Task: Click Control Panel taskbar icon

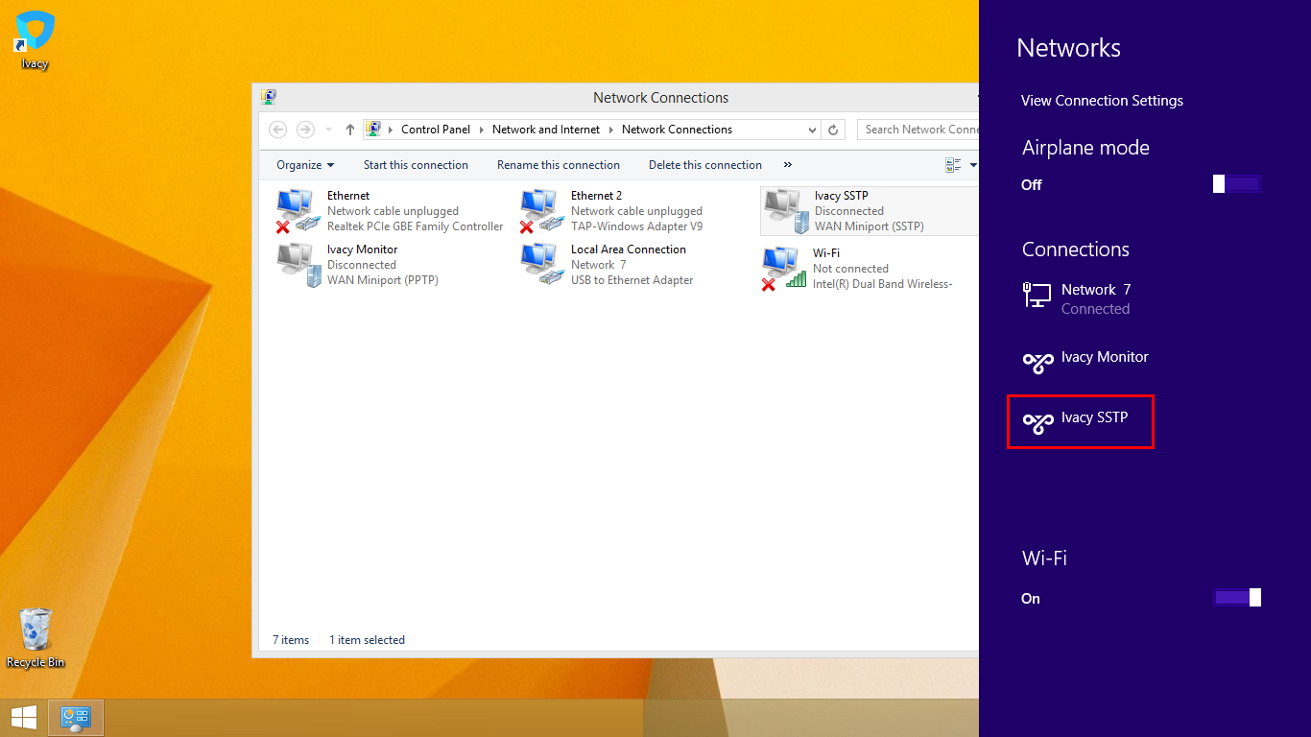Action: [76, 717]
